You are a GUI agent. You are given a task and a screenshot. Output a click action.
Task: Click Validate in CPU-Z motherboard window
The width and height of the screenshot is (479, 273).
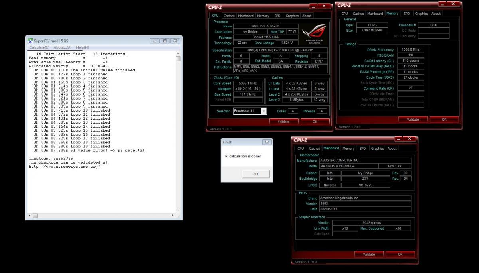369,254
